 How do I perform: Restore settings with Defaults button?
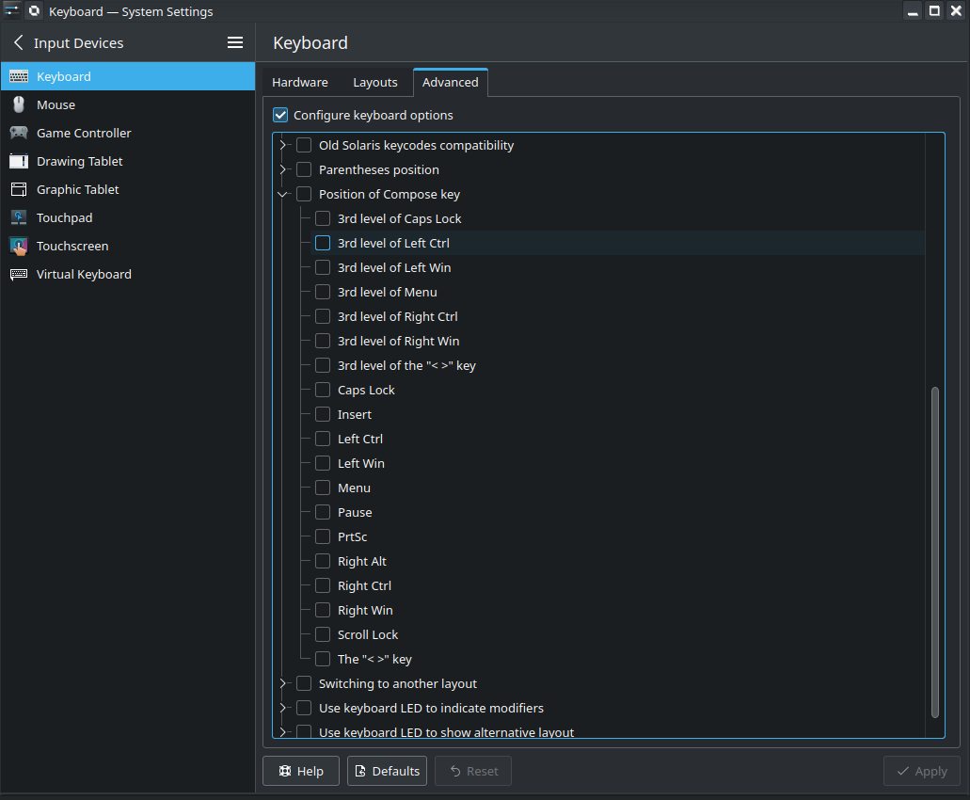[x=387, y=771]
